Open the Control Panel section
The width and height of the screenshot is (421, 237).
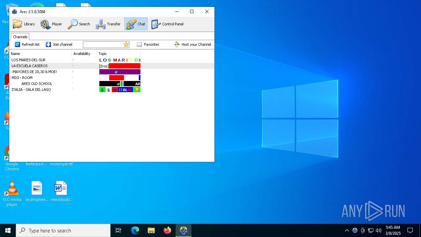167,24
